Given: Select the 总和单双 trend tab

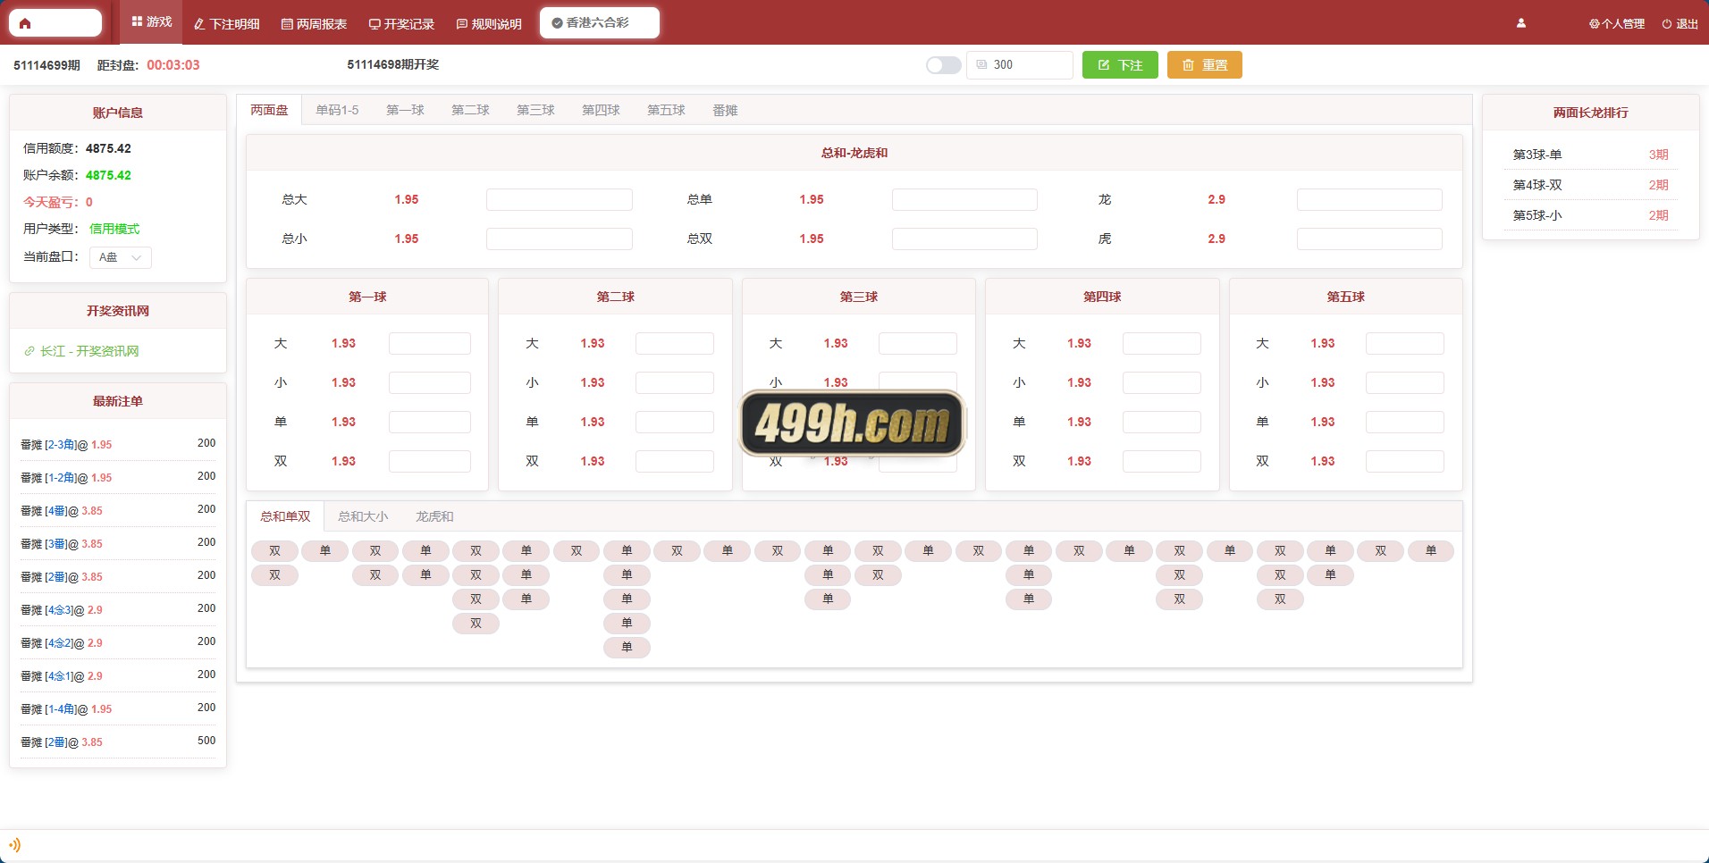Looking at the screenshot, I should (x=285, y=516).
